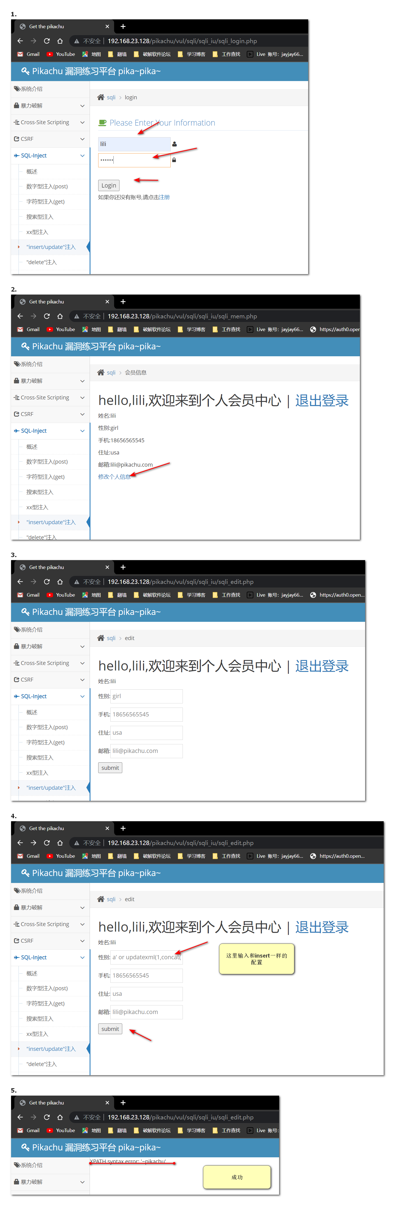The image size is (395, 1206).
Task: Close the tab in screenshot 5 browser
Action: pyautogui.click(x=107, y=1103)
